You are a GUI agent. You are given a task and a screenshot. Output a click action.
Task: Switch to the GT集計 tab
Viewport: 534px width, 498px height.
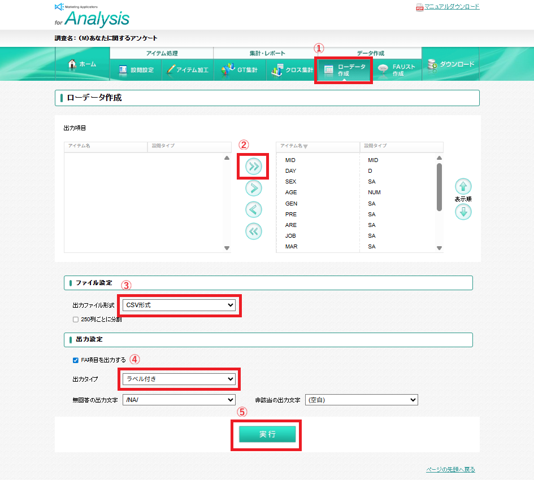240,70
